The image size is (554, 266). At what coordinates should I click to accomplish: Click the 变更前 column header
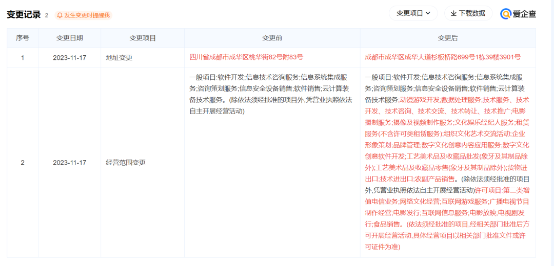tap(272, 38)
